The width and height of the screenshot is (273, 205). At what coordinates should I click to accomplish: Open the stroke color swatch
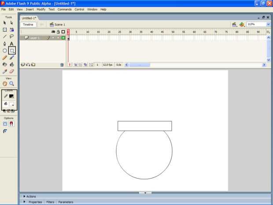[x=11, y=96]
